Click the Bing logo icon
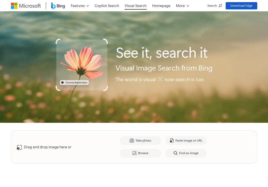The height and width of the screenshot is (187, 268). (53, 6)
